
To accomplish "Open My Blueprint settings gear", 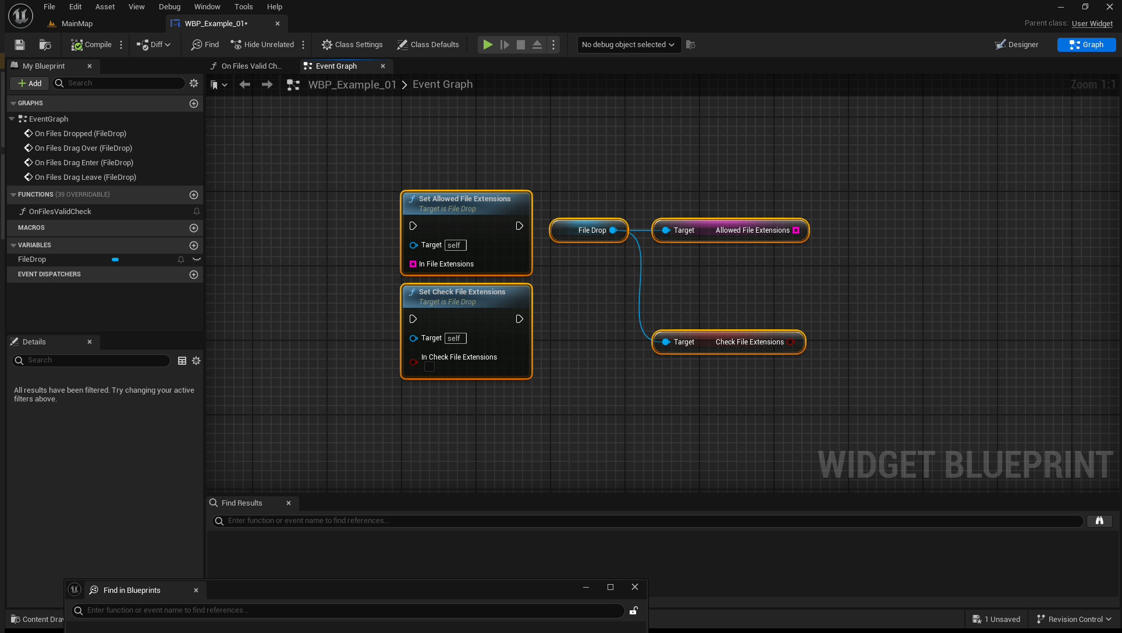I will click(x=194, y=83).
